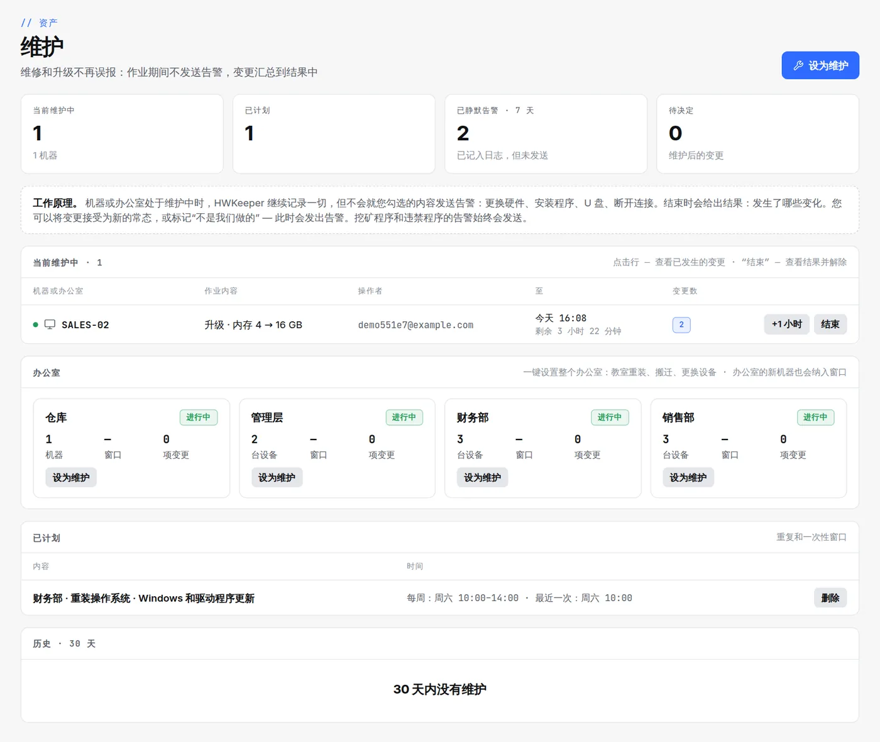Open the blue change count badge 2
880x742 pixels.
click(x=681, y=324)
